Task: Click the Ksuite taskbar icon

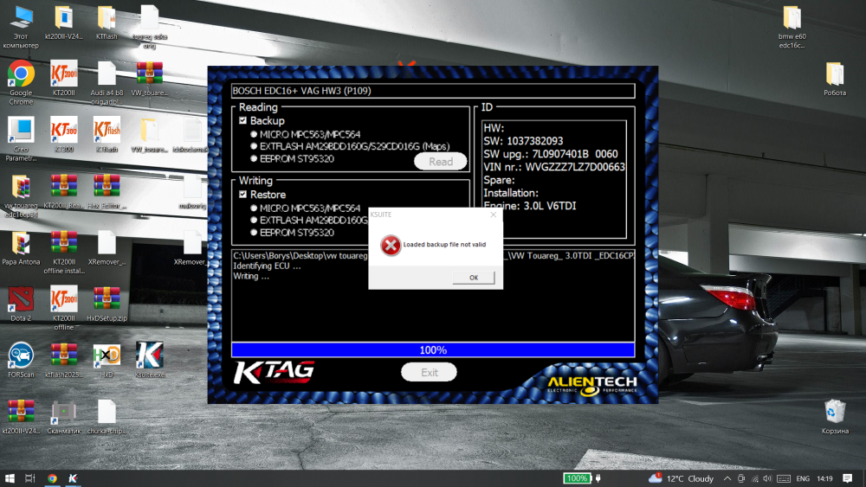Action: click(73, 478)
